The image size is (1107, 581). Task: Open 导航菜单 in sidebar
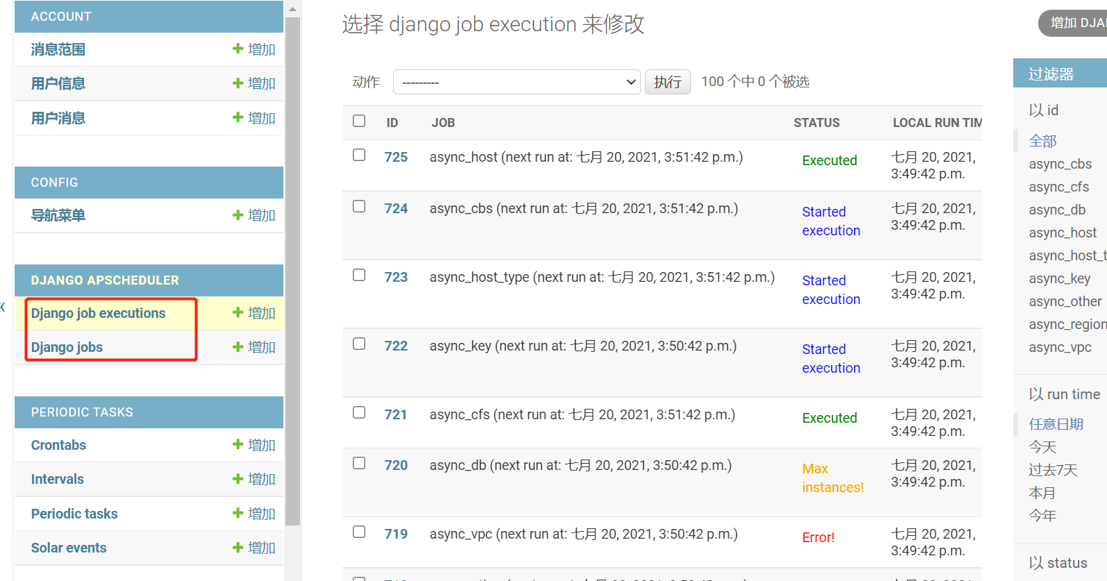click(58, 215)
